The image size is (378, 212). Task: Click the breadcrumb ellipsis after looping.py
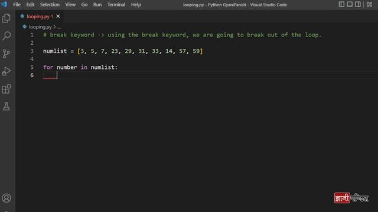59,27
